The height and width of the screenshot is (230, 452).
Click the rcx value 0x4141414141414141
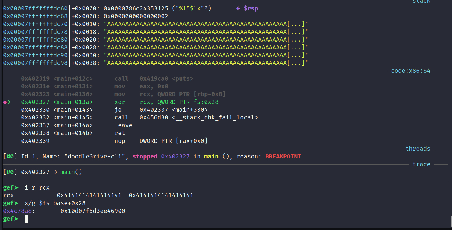coord(89,196)
